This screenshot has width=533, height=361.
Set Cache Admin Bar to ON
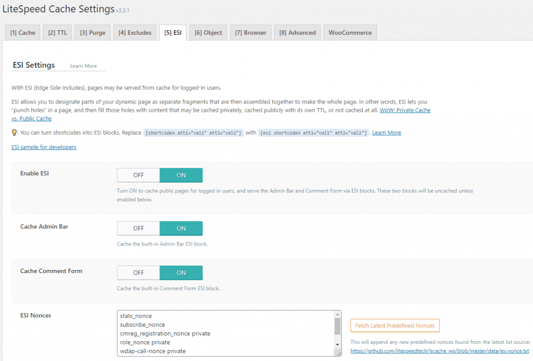181,228
